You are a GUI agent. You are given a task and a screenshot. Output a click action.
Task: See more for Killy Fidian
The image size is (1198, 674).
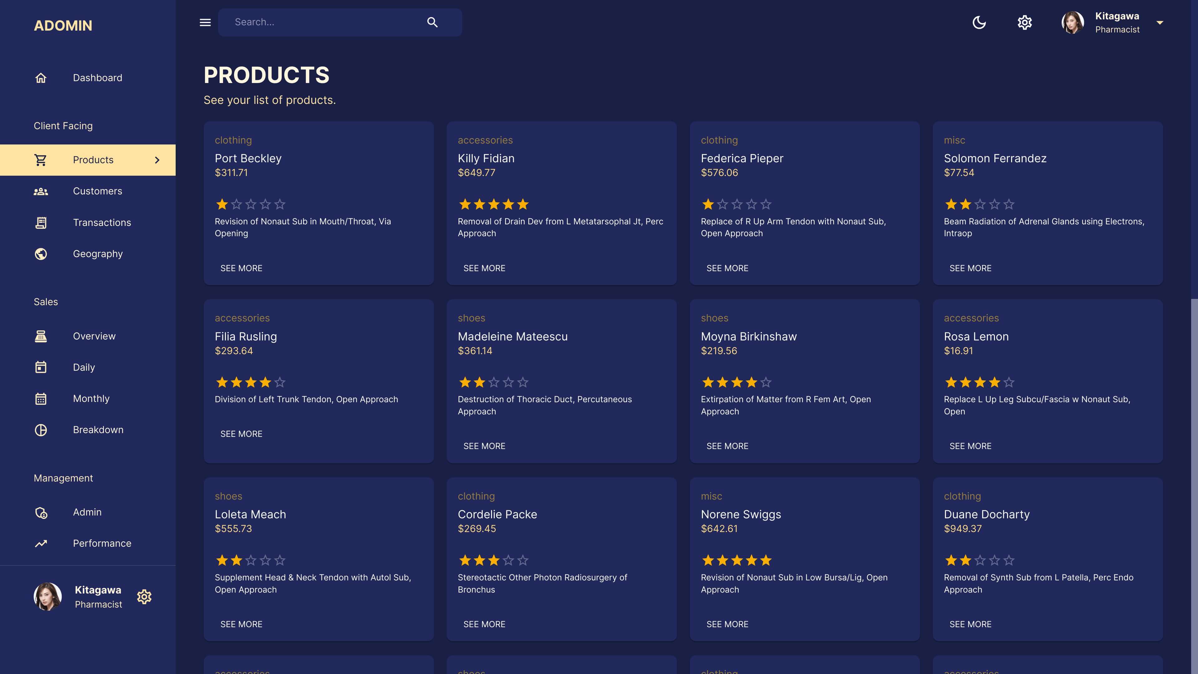484,268
